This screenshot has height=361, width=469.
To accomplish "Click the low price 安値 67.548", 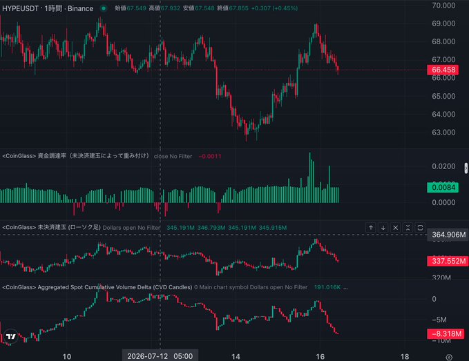I will (199, 8).
